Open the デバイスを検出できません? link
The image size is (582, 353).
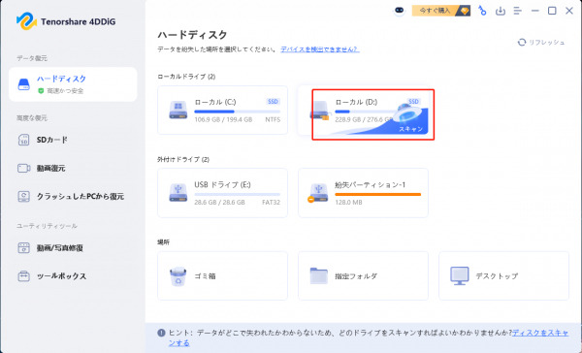coord(319,49)
